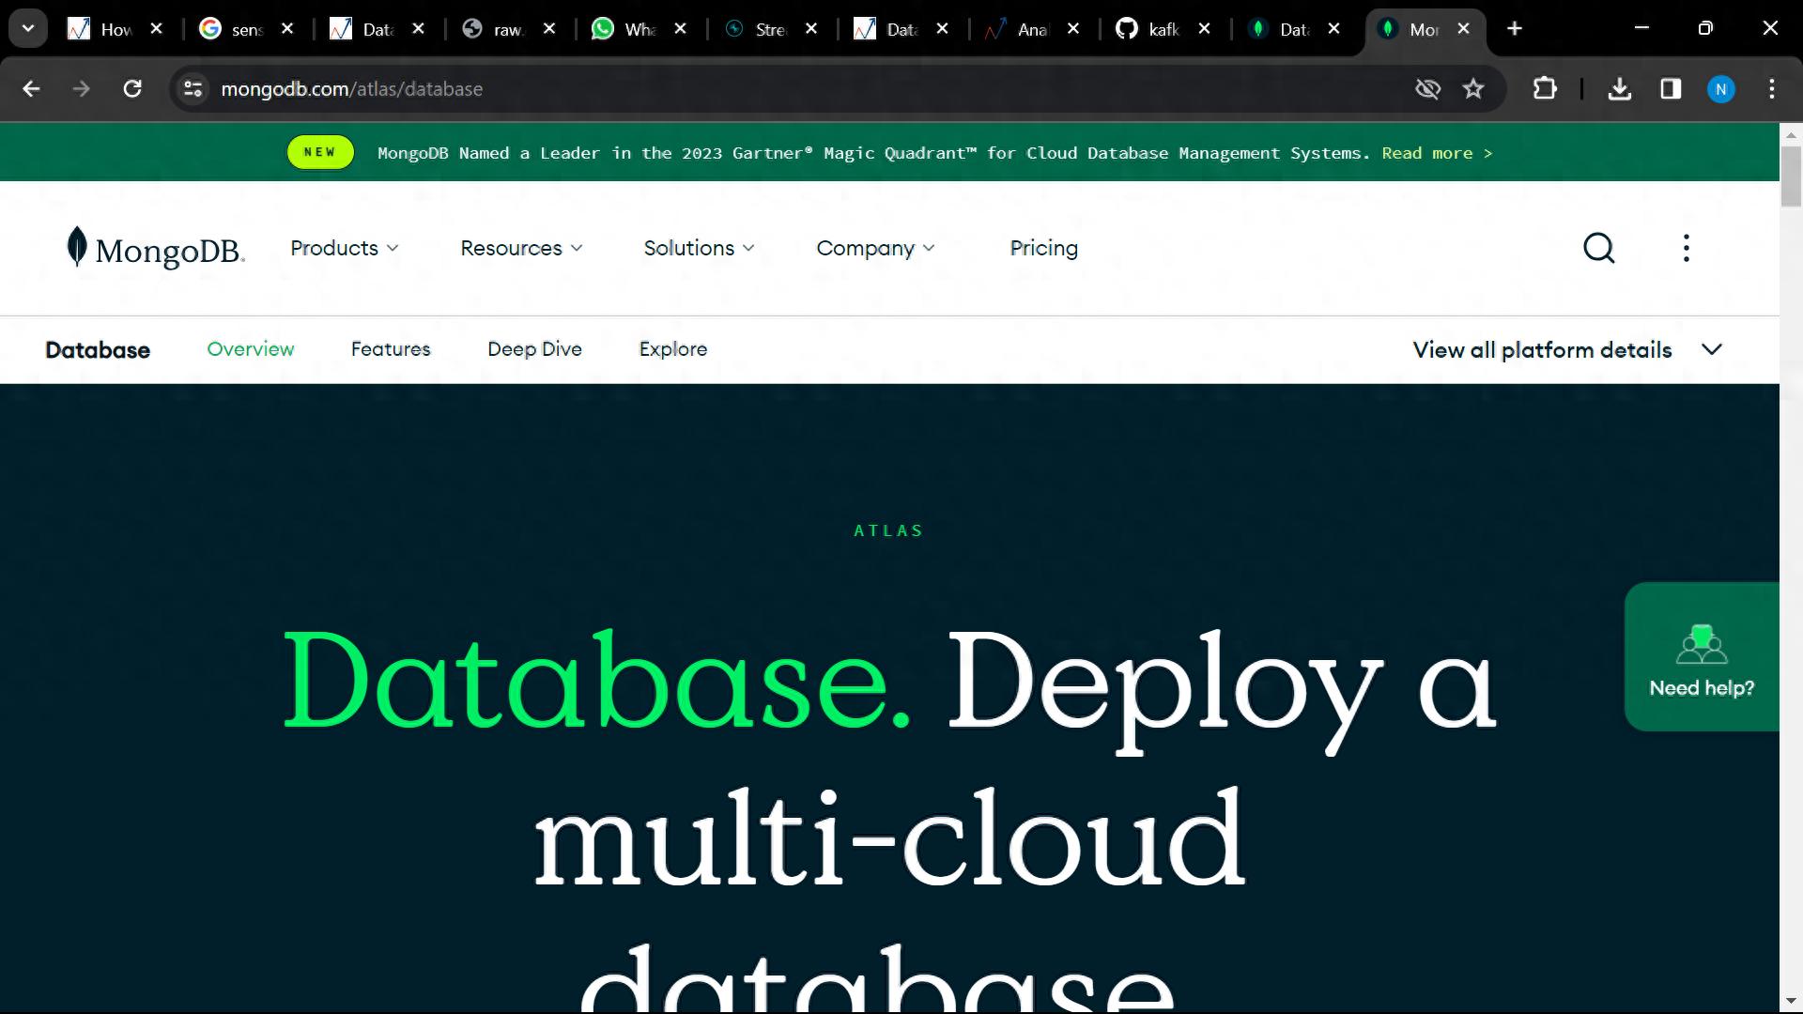Screen dimensions: 1803x1014
Task: Go back using browser back arrow
Action: coord(31,89)
